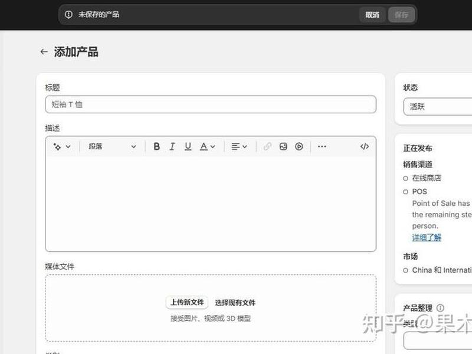Click the 接受图片、视频或 3D 模型 hint text

click(211, 319)
